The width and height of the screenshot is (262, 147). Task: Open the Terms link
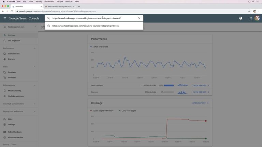(14, 145)
